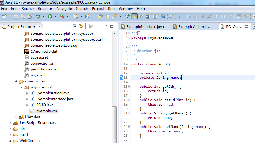Click the Open Type icon
This screenshot has height=143, width=255.
coord(100,16)
